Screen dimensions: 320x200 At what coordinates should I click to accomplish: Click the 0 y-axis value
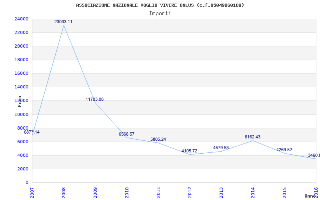pos(27,183)
